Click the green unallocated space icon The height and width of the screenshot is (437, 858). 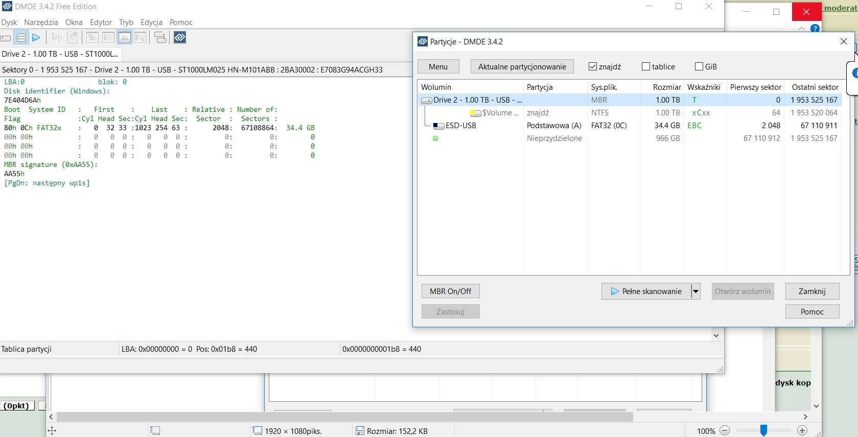coord(435,138)
